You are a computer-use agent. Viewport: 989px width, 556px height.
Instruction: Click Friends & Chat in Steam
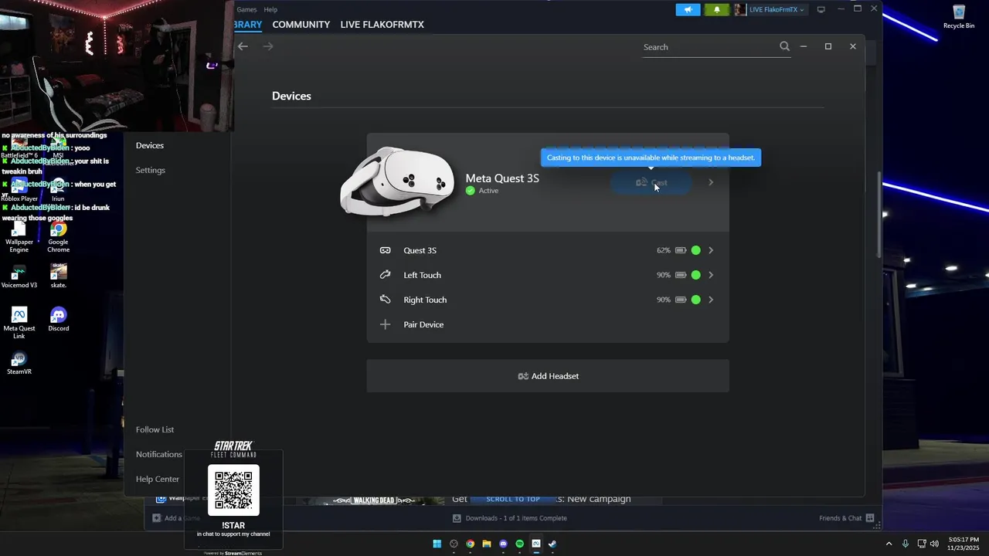click(846, 518)
